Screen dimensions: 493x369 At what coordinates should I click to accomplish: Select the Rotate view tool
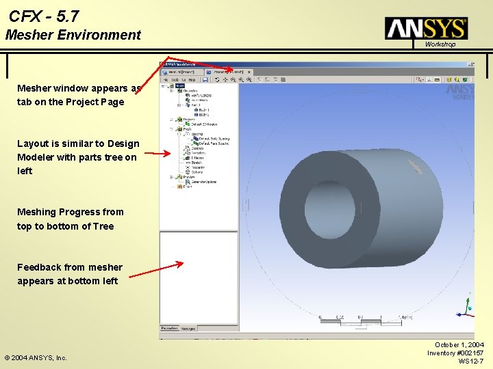point(217,80)
